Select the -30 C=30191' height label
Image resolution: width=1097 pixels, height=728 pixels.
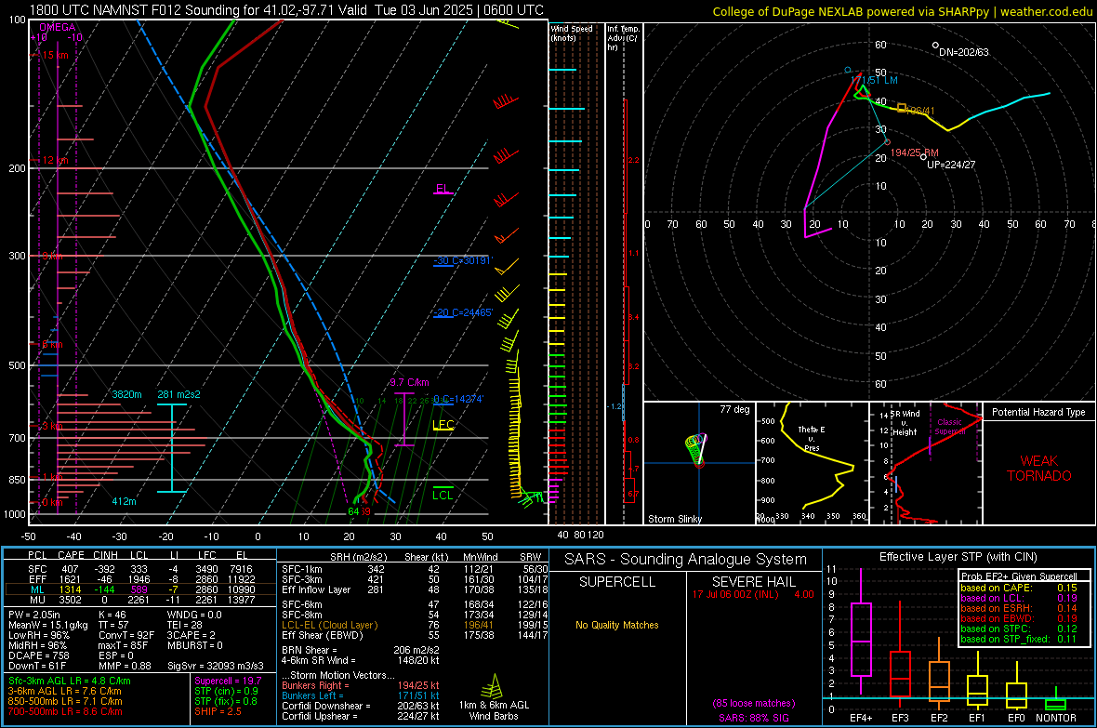point(463,260)
